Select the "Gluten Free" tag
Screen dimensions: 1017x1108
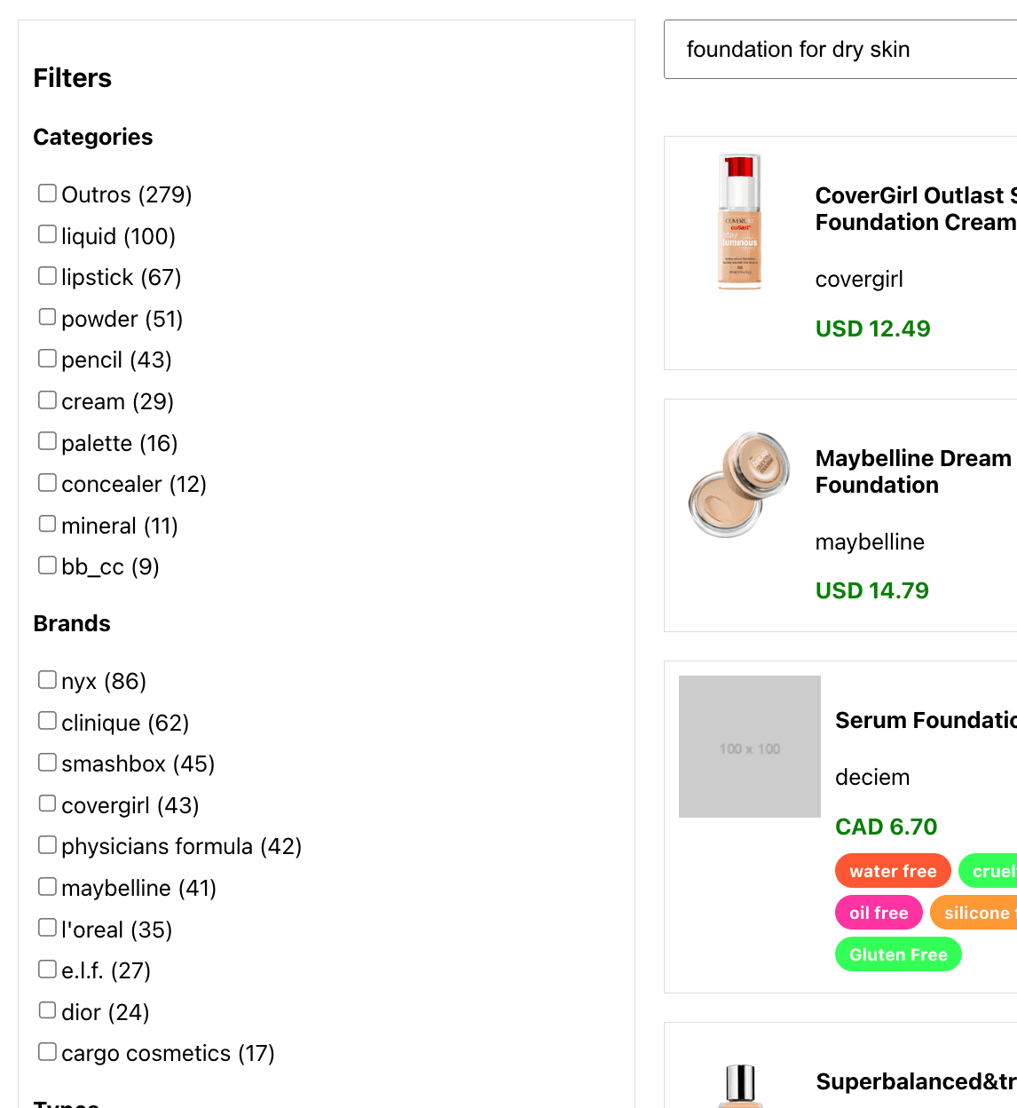[x=898, y=954]
